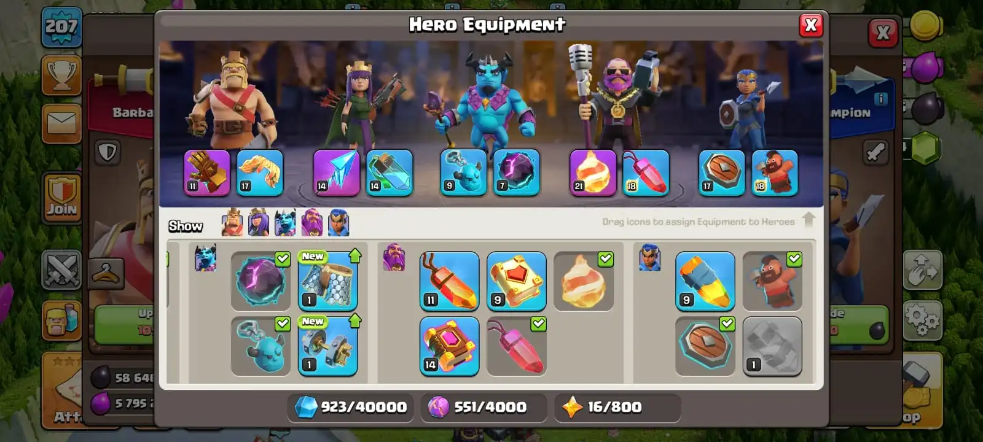The height and width of the screenshot is (442, 983).
Task: Toggle the equipped hog rider puppet checkmark
Action: (x=794, y=259)
